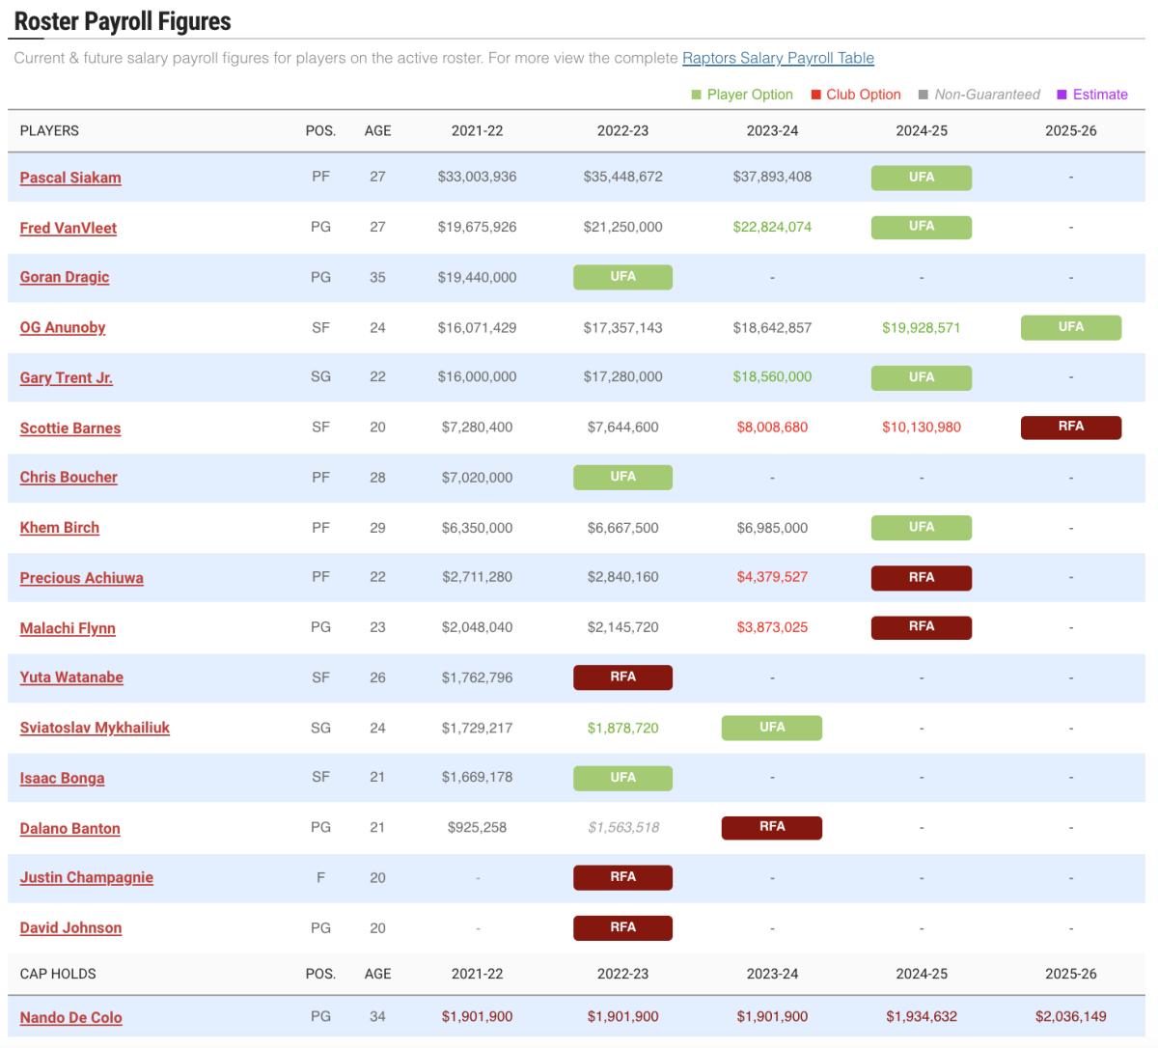Screen dimensions: 1158x1048
Task: Open the Raptors Salary Payroll Table link
Action: 778,58
